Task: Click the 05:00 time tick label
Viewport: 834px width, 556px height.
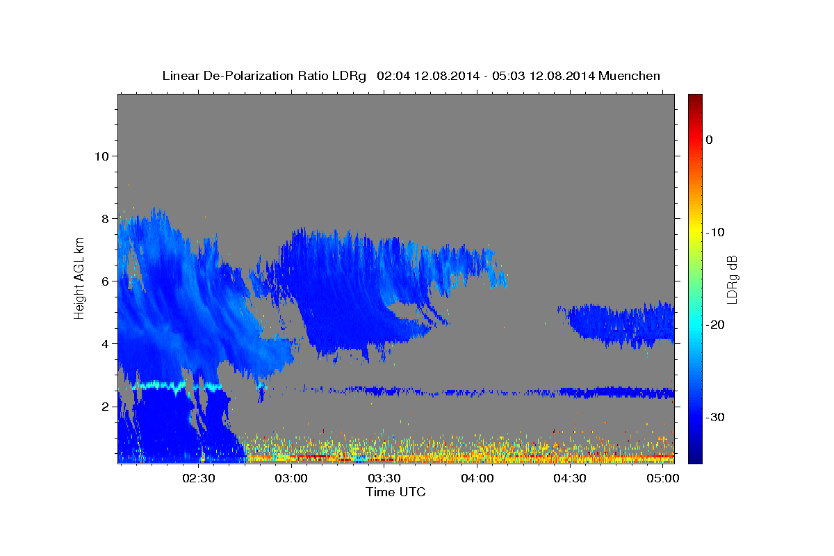Action: [x=664, y=479]
